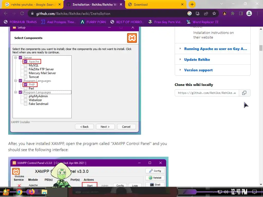Show hidden system tray icons
The image size is (263, 197).
pyautogui.click(x=213, y=192)
